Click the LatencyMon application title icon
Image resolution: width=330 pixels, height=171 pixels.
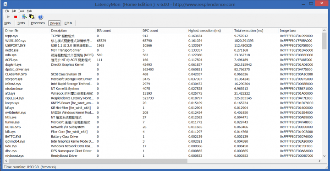pos(5,4)
